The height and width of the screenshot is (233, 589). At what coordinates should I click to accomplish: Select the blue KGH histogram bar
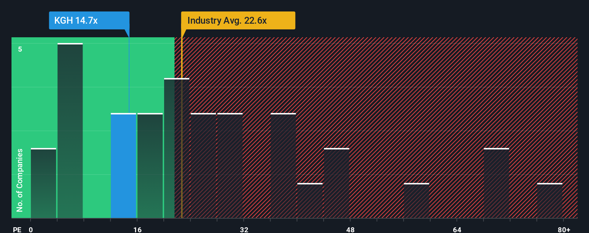pyautogui.click(x=124, y=166)
